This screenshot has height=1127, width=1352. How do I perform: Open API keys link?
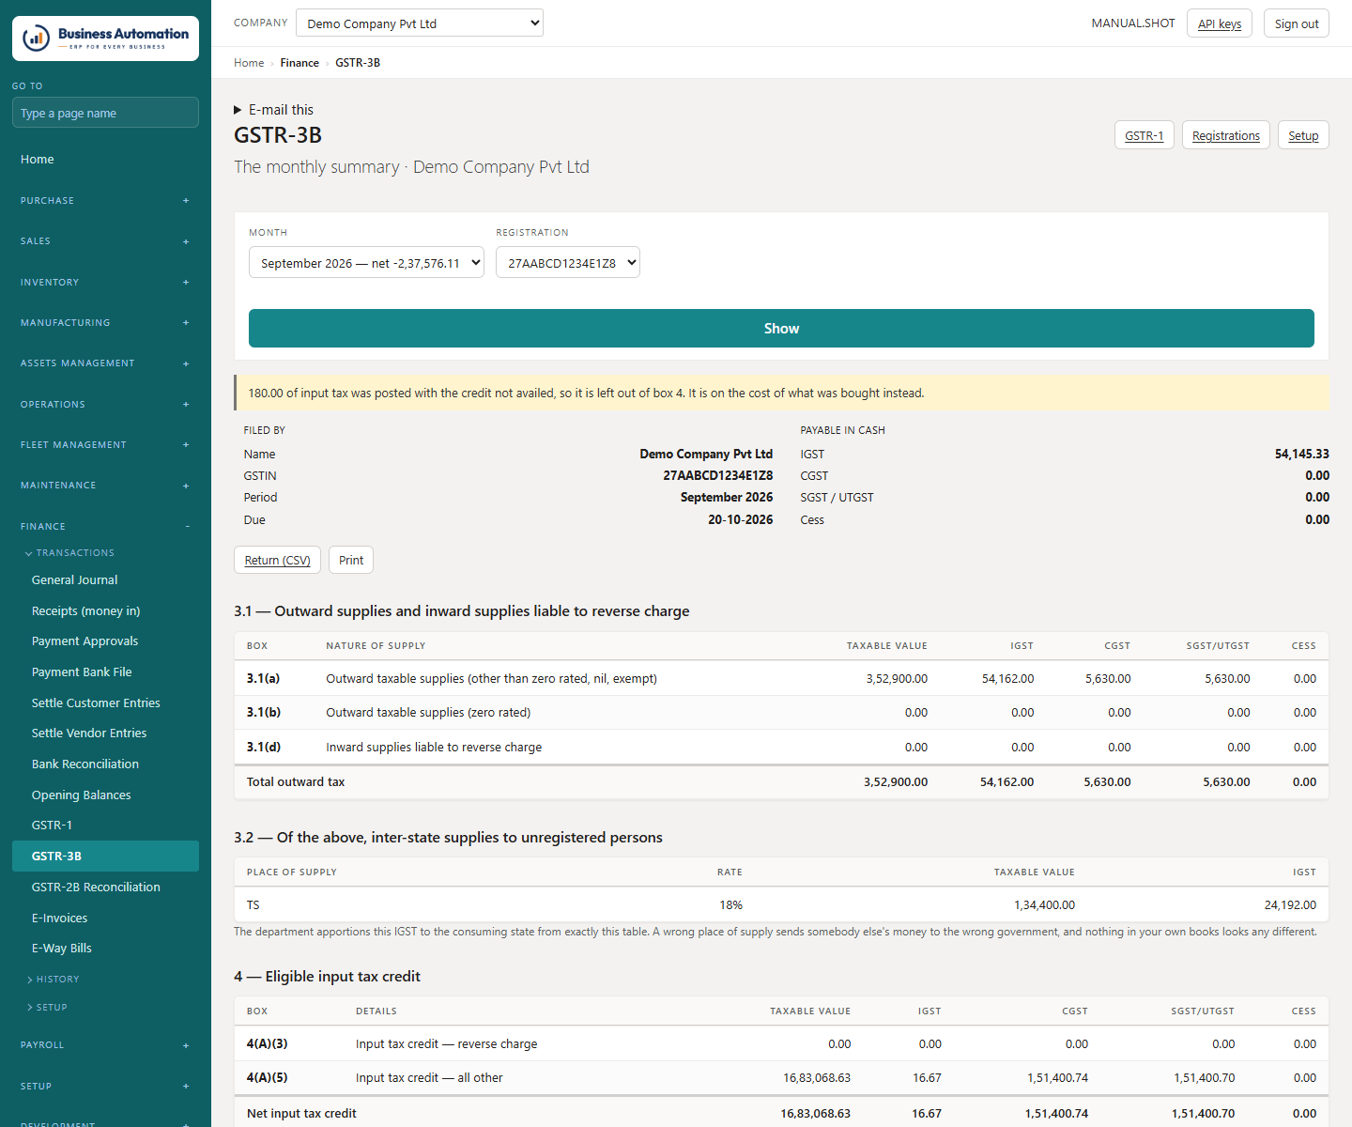pyautogui.click(x=1220, y=23)
